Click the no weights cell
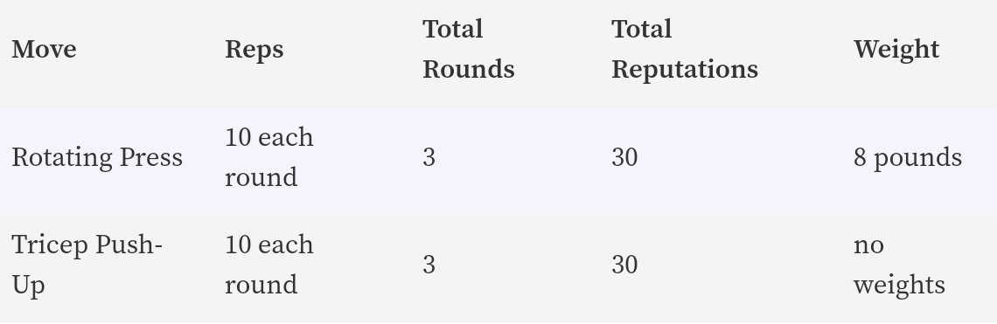This screenshot has height=324, width=997. pos(900,265)
